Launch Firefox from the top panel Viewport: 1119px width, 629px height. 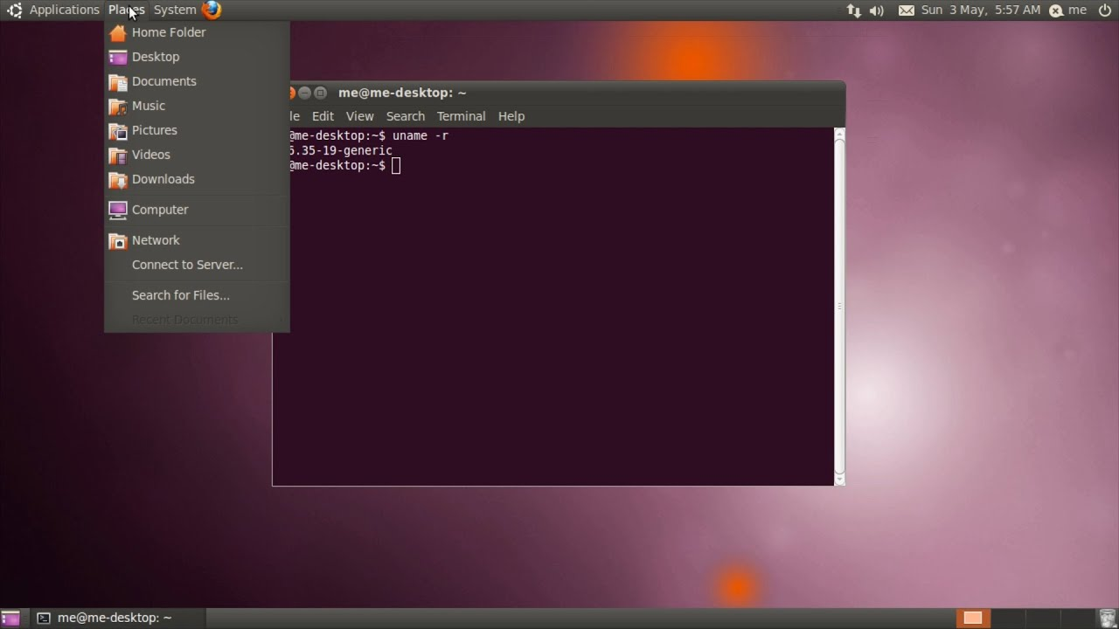point(212,10)
